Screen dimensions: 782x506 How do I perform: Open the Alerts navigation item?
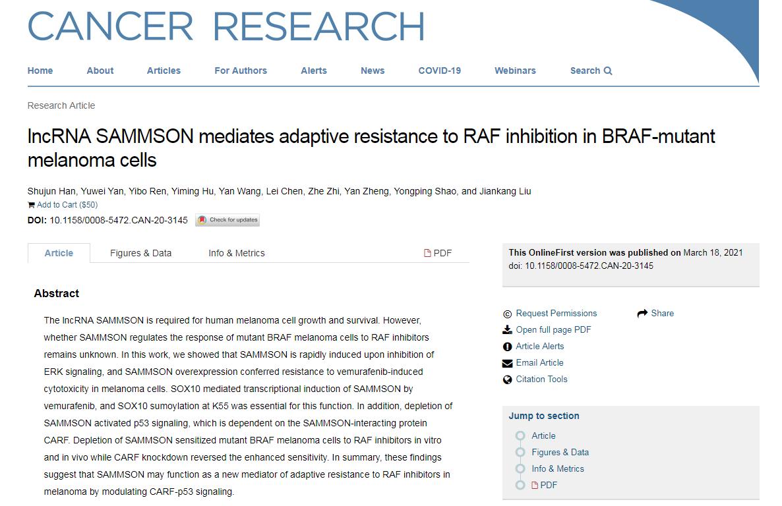(314, 70)
